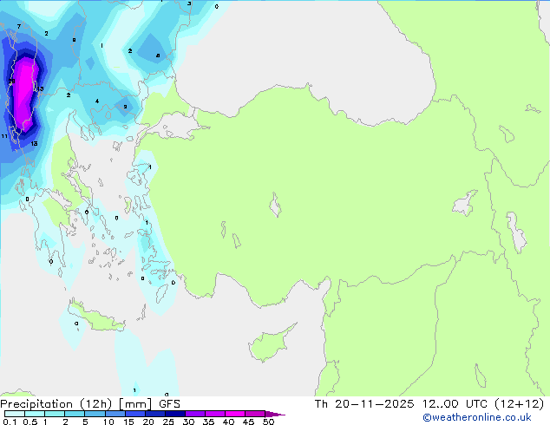
Task: Select the 15–20 mm legend color swatch
Action: [135, 414]
